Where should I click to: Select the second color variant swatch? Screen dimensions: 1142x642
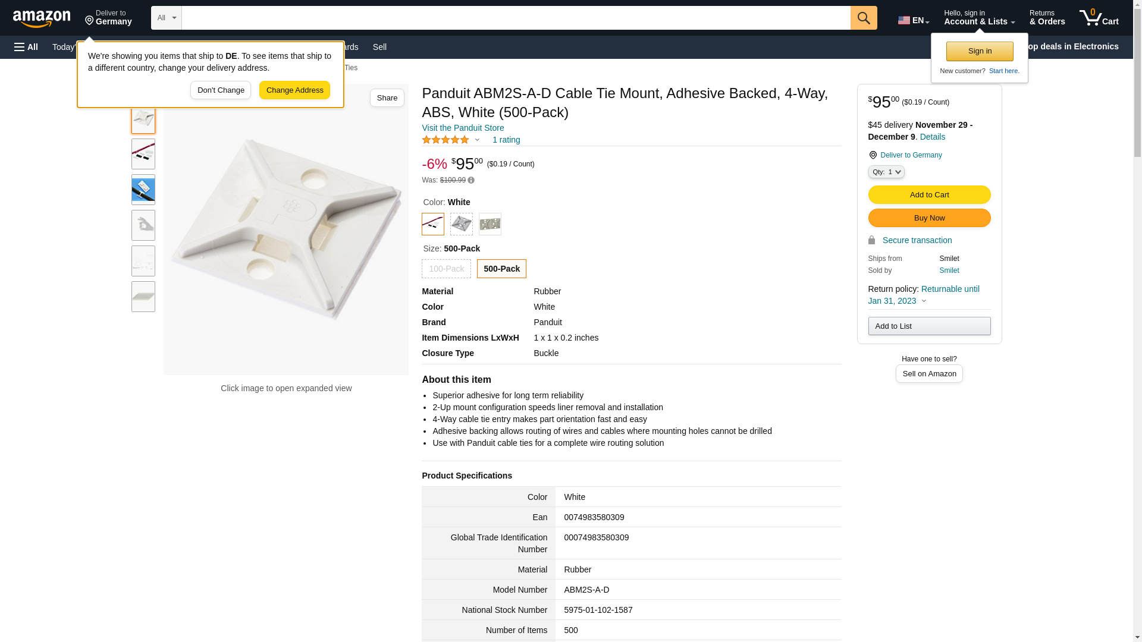pyautogui.click(x=462, y=224)
